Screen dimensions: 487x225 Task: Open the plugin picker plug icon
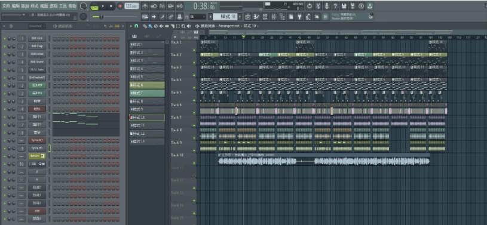pos(300,17)
